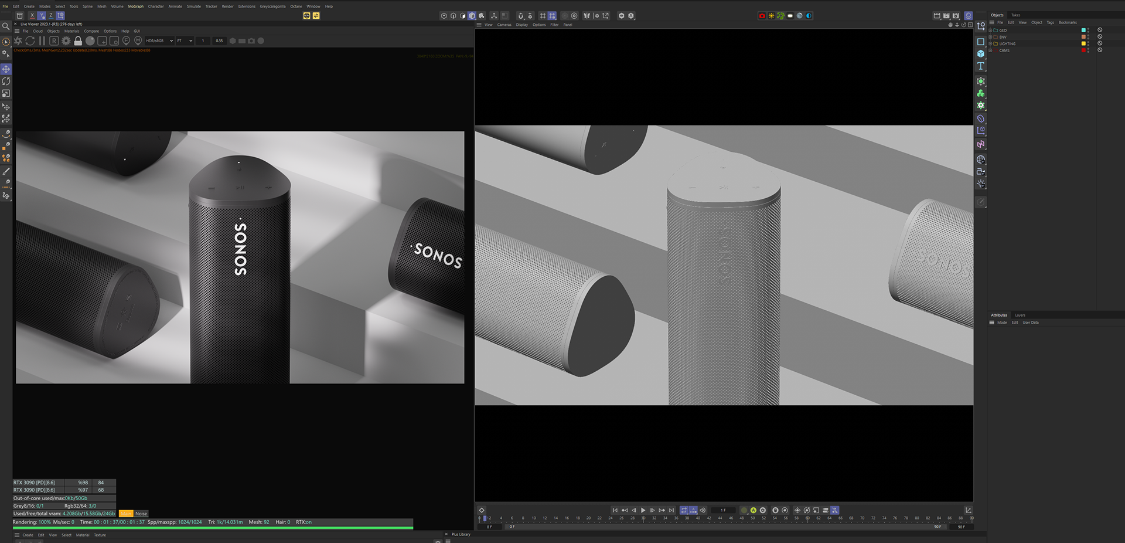1125x543 pixels.
Task: Click the yellow layer color of LIGHTING
Action: pos(1083,43)
